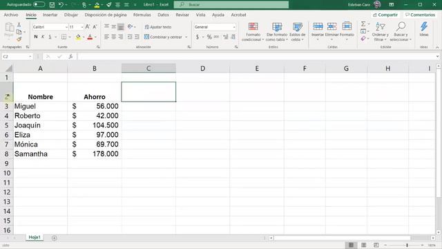Screen dimensions: 442x249
Task: Switch to the Insertar tab
Action: coord(50,15)
